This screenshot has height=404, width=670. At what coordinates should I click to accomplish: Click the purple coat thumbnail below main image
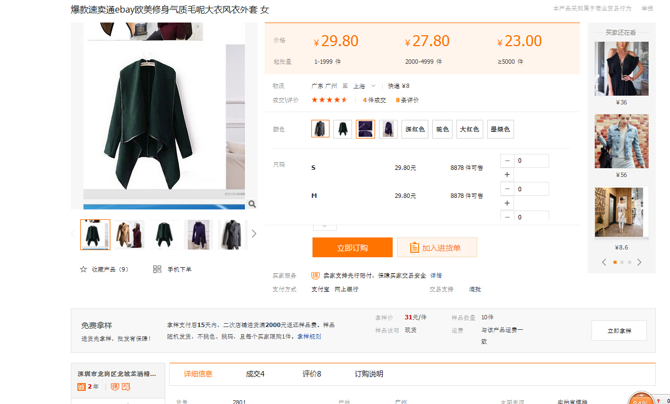(199, 235)
